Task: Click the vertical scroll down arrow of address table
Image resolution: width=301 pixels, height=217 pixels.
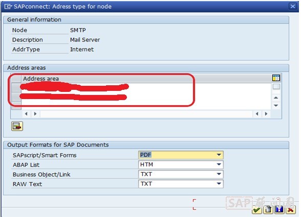Action: [x=276, y=106]
